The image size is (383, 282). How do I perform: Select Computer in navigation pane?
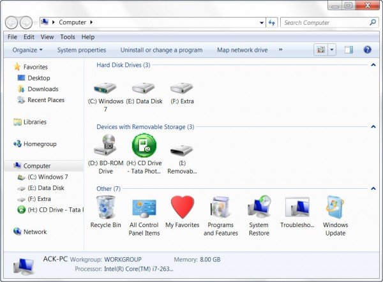pos(37,166)
